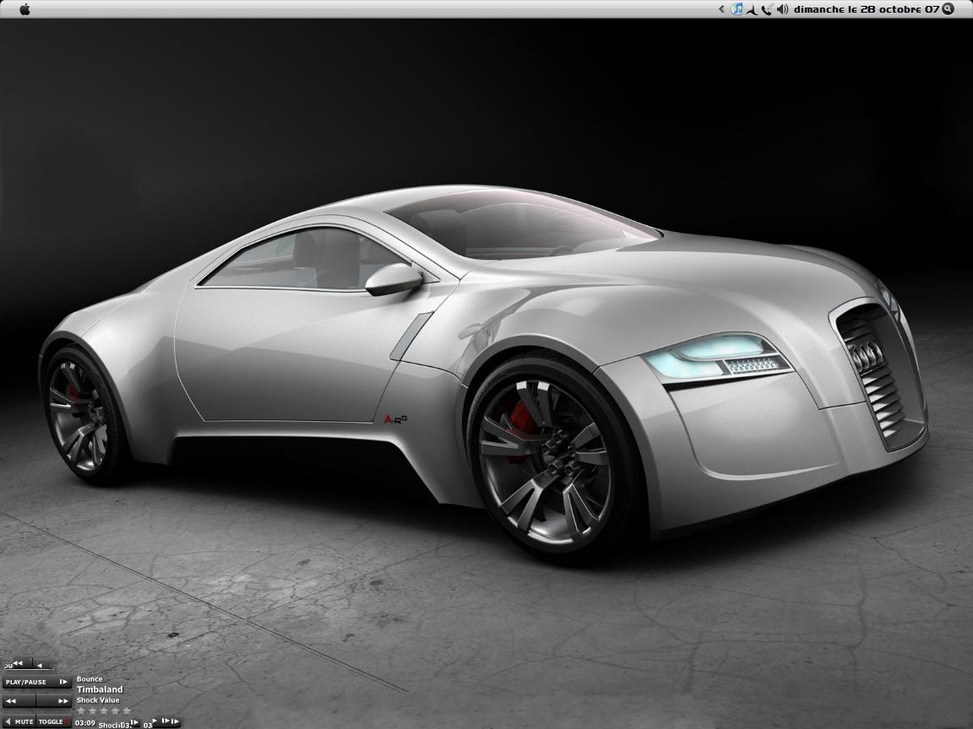Go to previous track with rewind arrows

pos(12,701)
